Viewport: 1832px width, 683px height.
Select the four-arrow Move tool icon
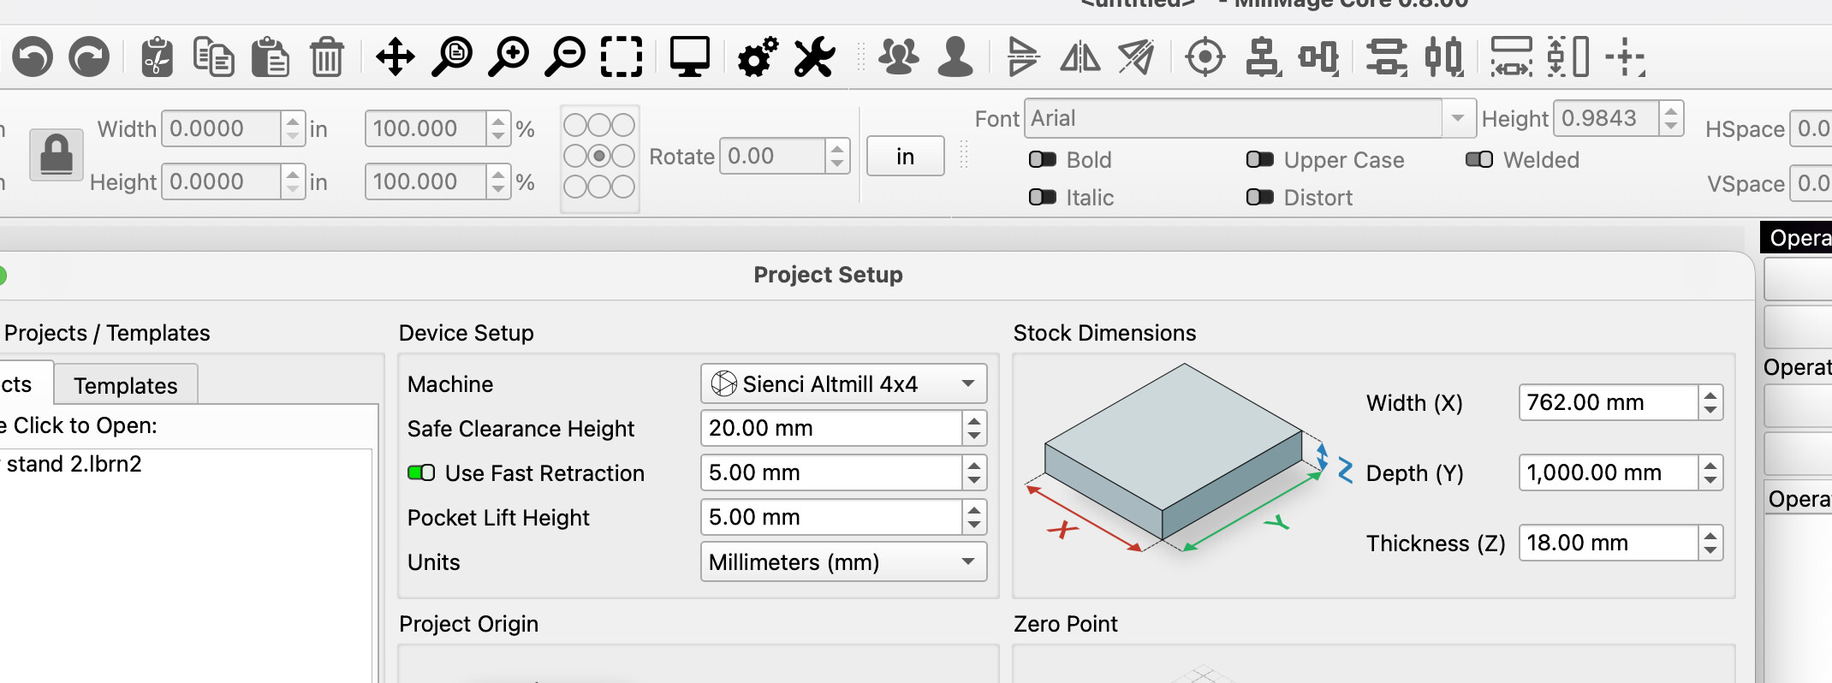[396, 58]
